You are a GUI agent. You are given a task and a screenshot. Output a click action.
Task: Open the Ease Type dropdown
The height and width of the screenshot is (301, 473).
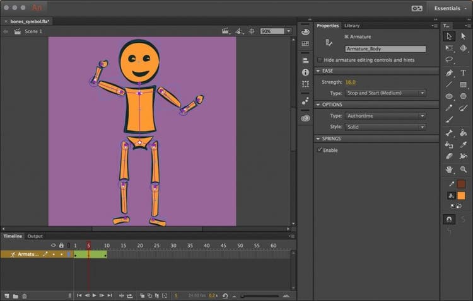385,93
